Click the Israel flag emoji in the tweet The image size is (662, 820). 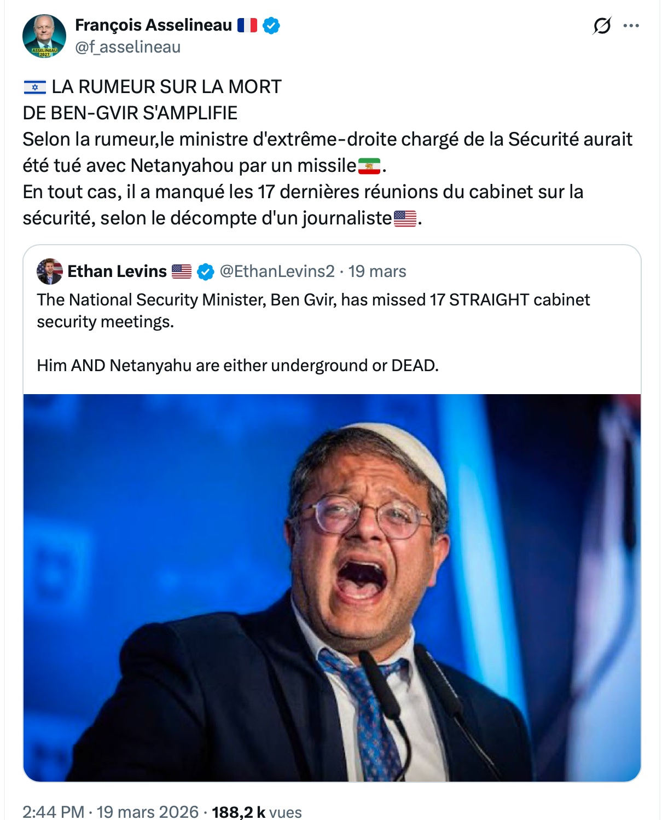35,87
